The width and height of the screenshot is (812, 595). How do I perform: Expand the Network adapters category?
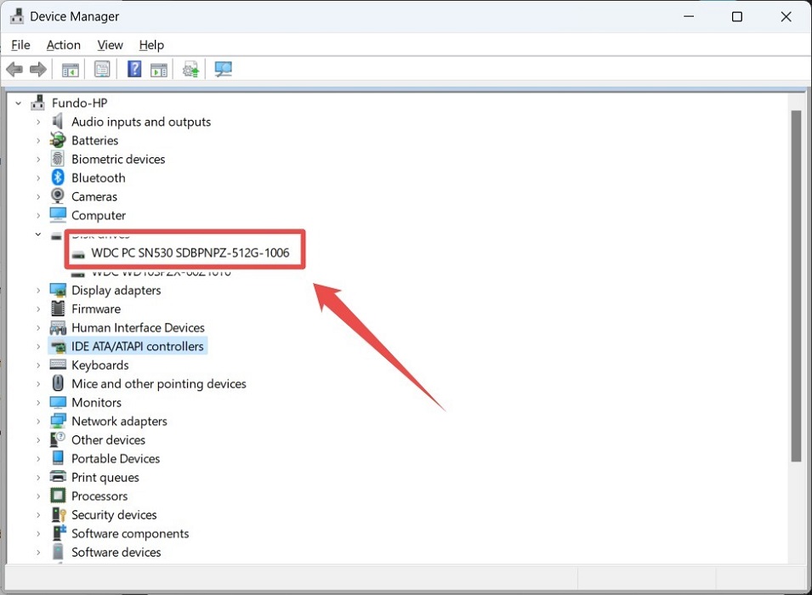39,421
